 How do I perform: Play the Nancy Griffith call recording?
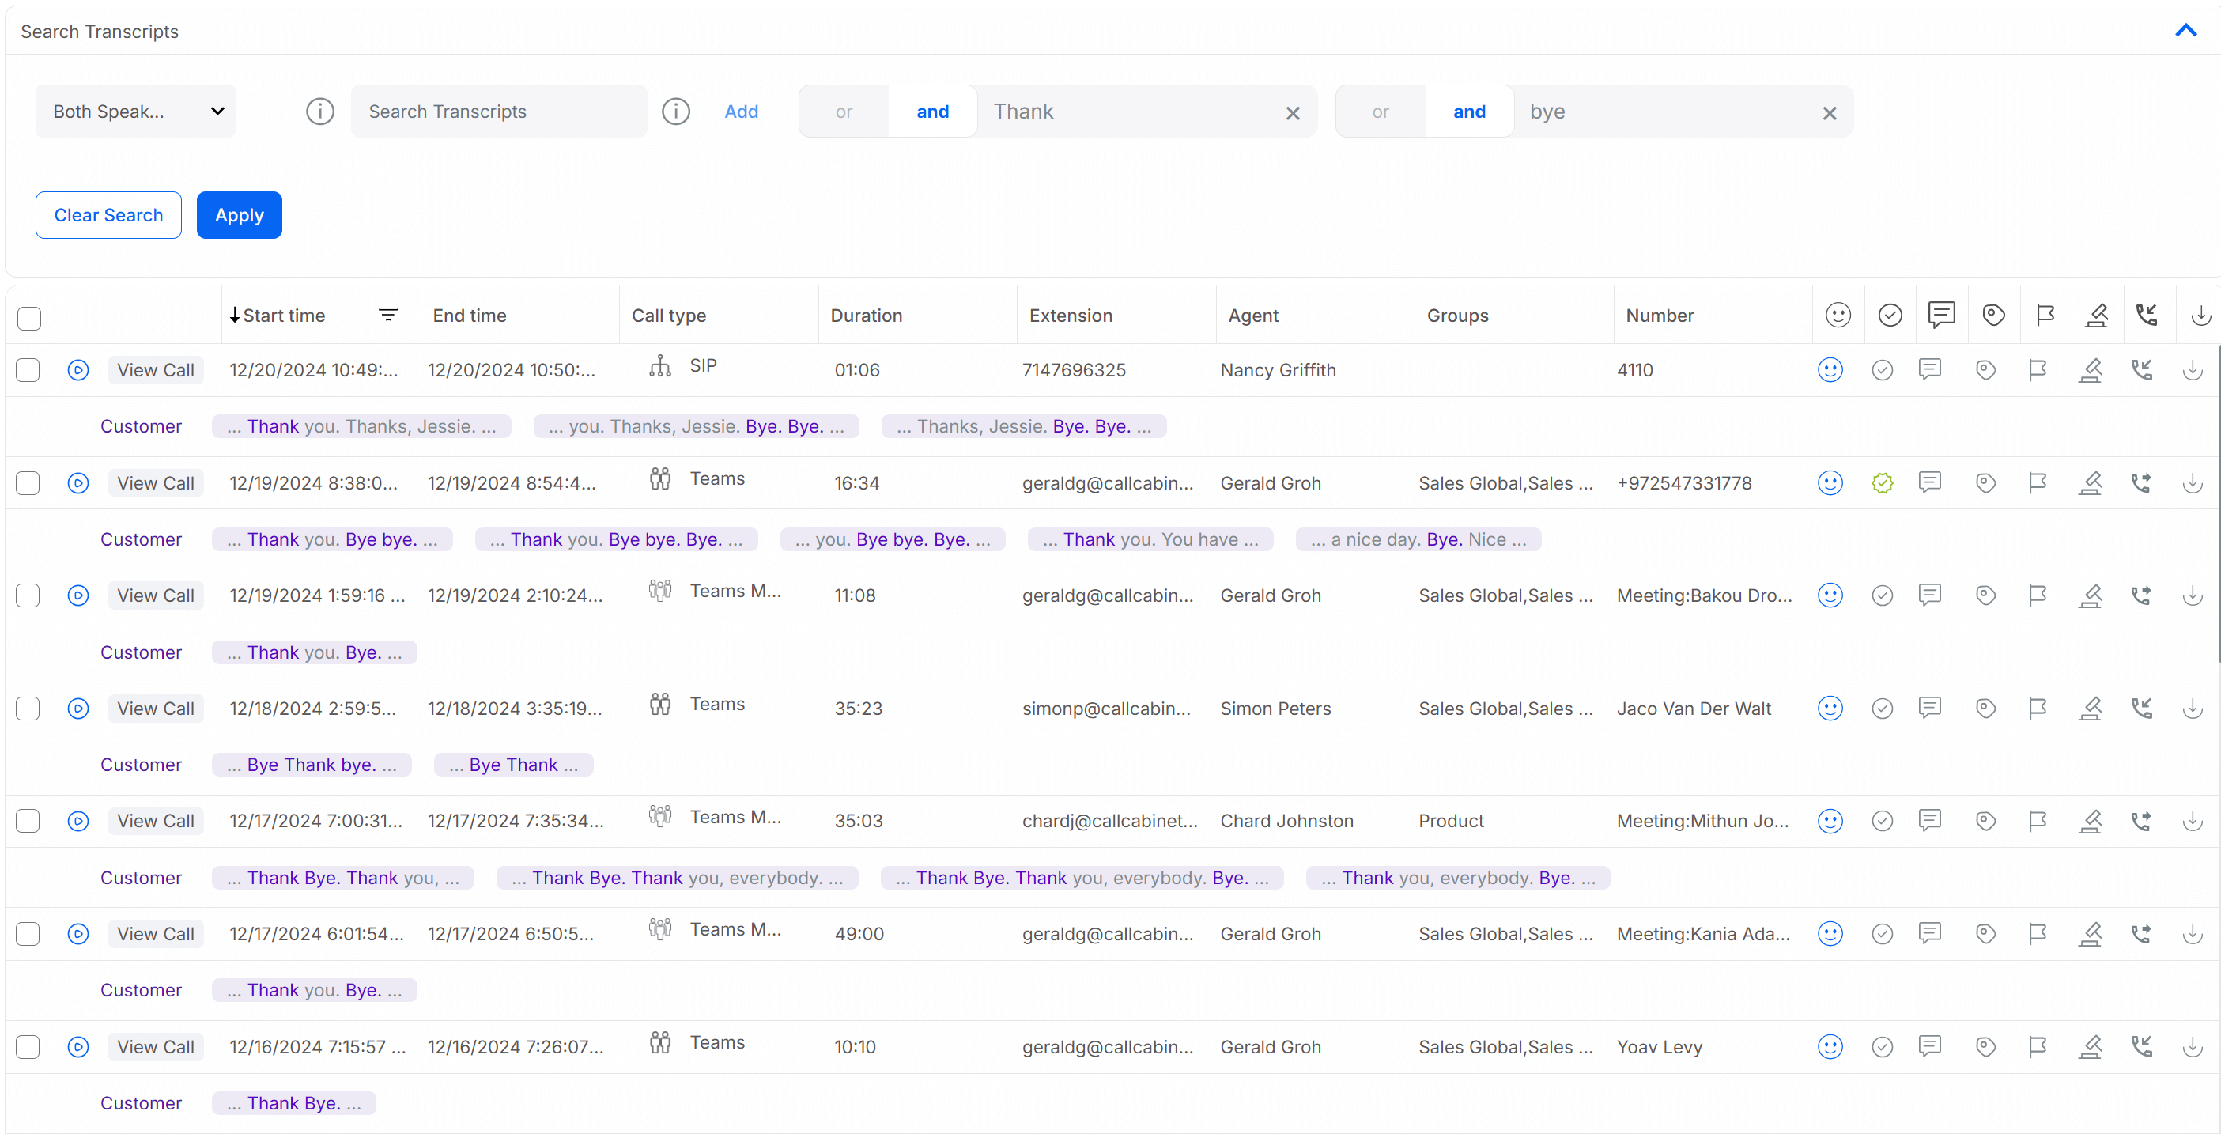[78, 370]
